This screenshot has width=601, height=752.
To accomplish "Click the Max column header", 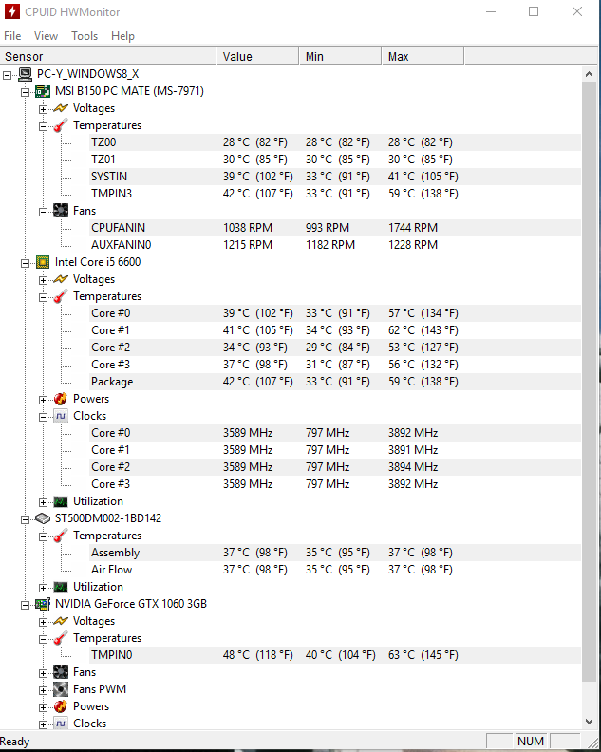I will [x=423, y=56].
